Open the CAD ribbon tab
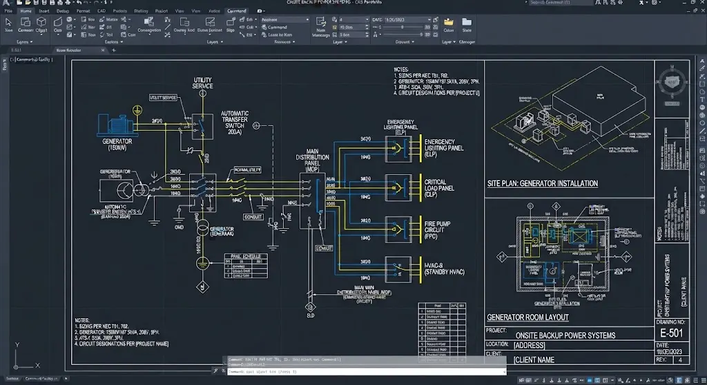This screenshot has height=385, width=707. click(x=101, y=11)
